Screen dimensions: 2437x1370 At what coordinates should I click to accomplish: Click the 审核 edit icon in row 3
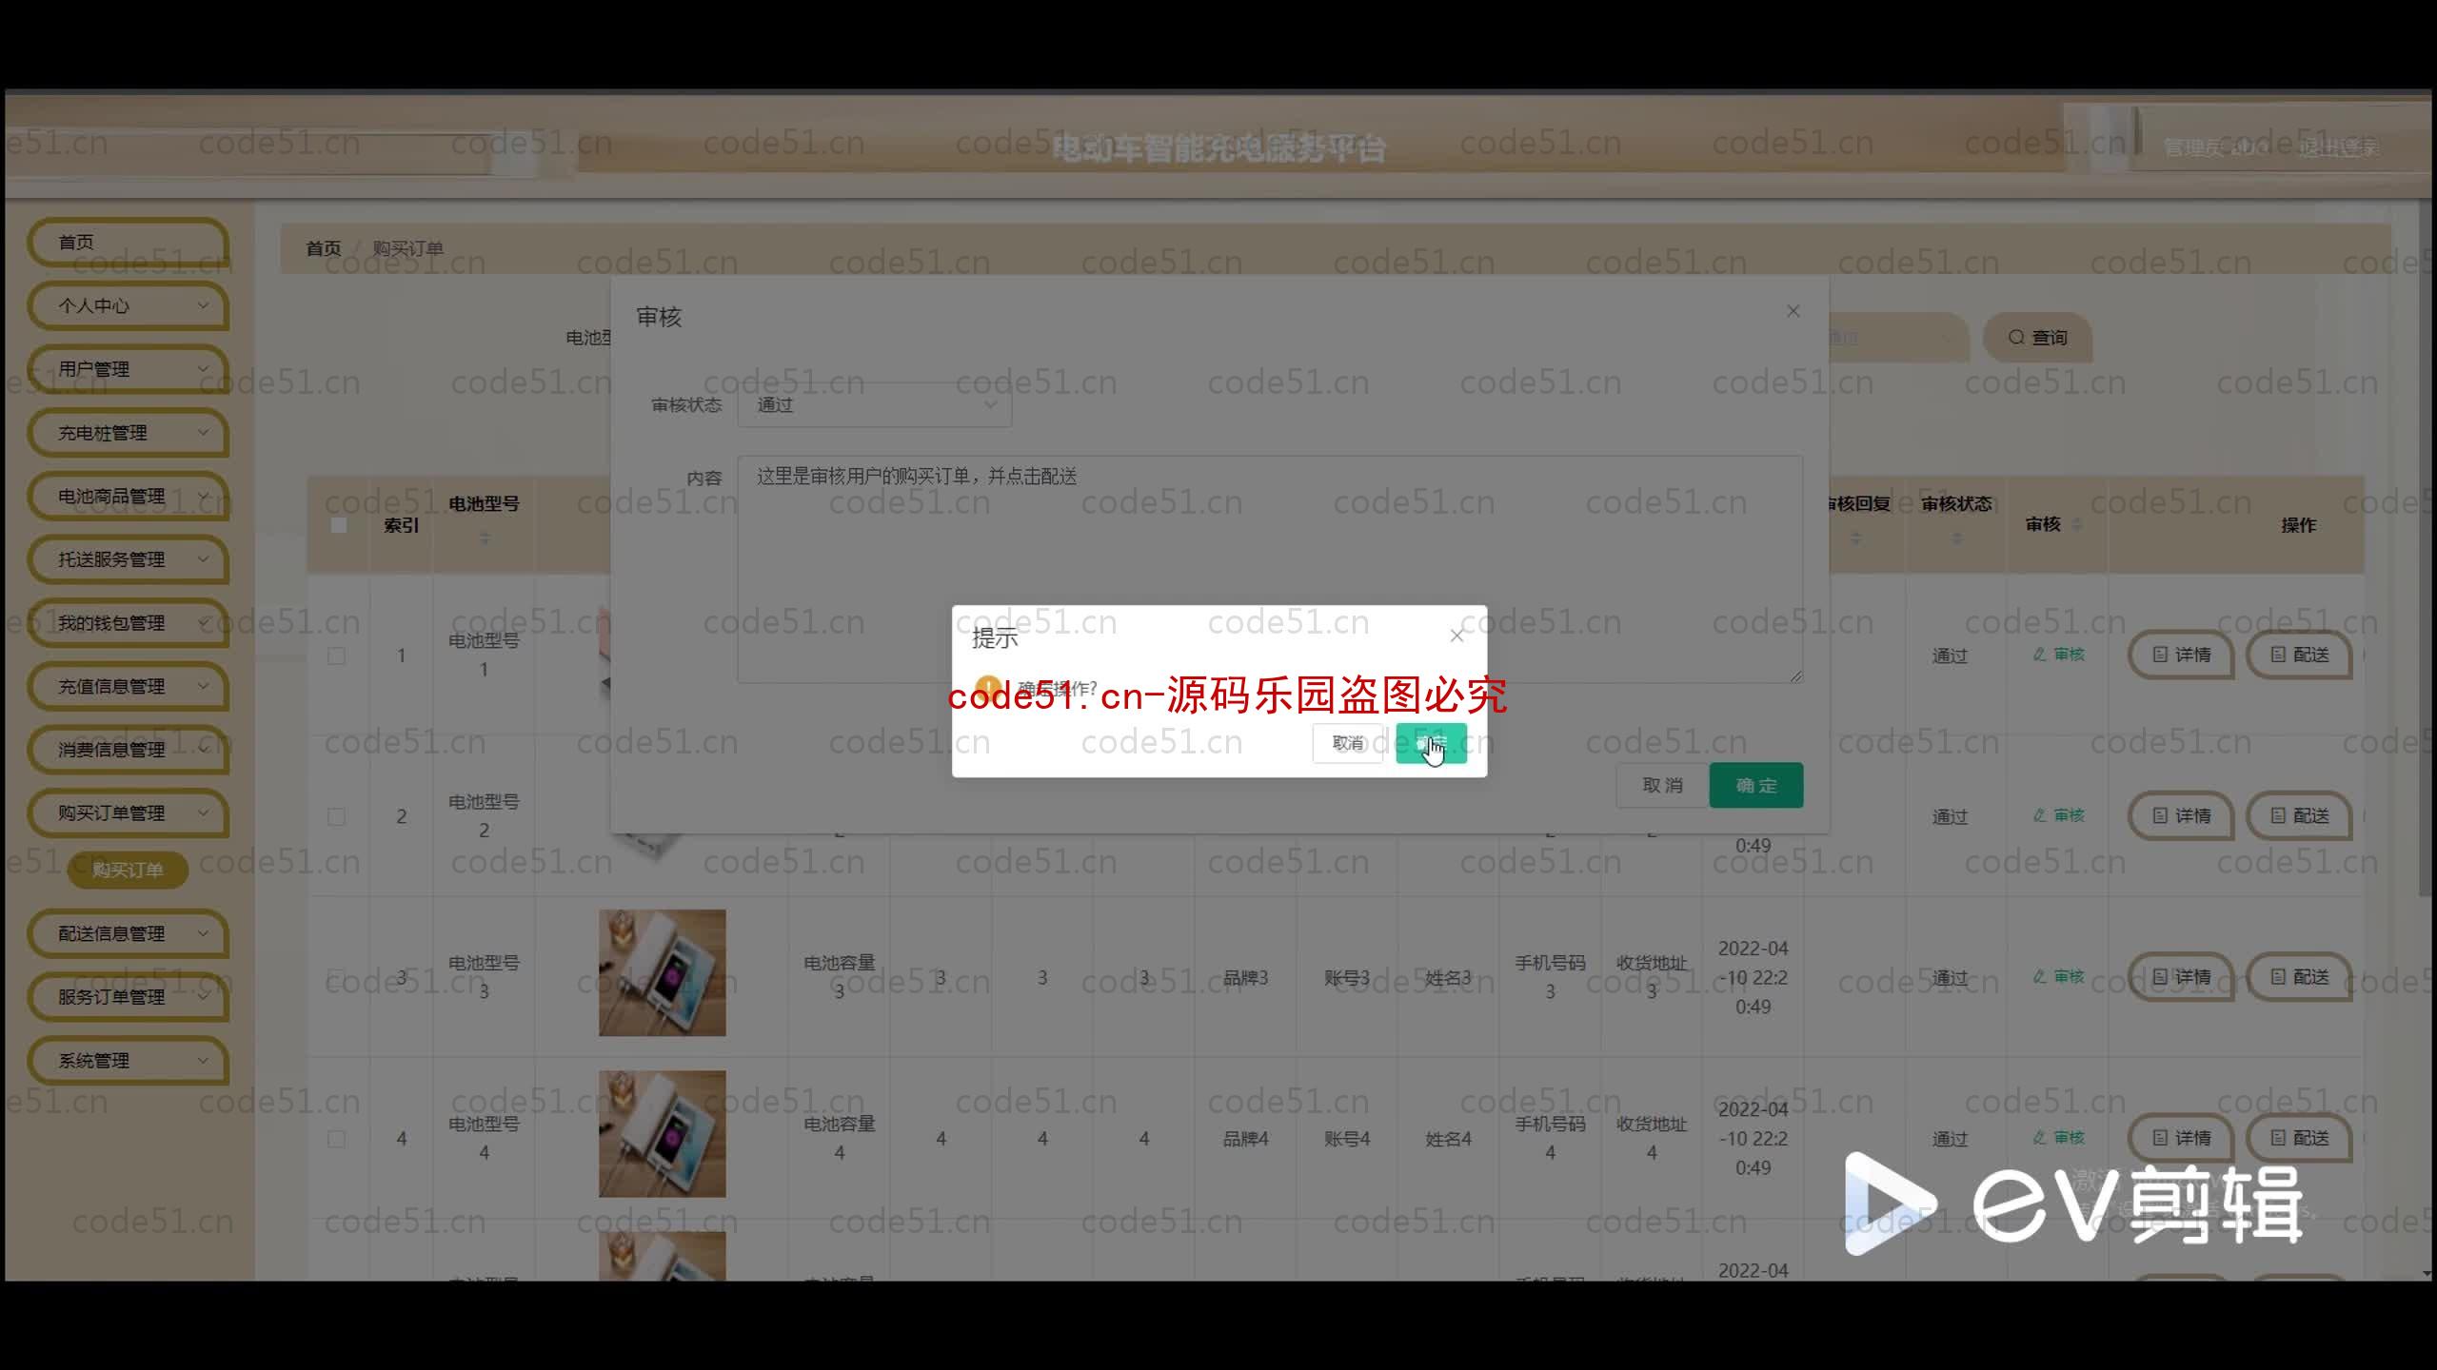[x=2058, y=977]
